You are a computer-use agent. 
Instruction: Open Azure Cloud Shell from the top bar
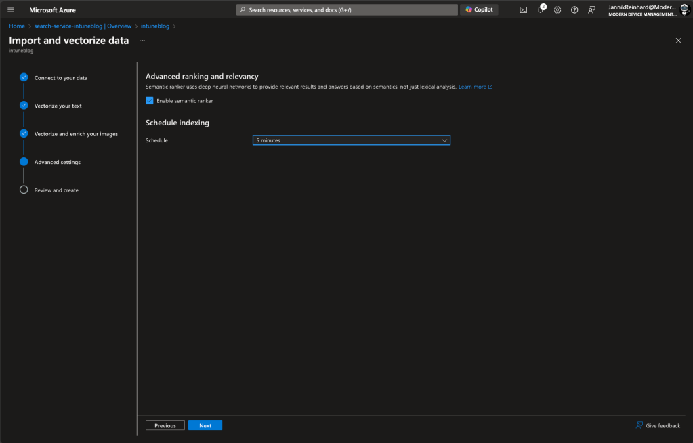click(x=522, y=9)
